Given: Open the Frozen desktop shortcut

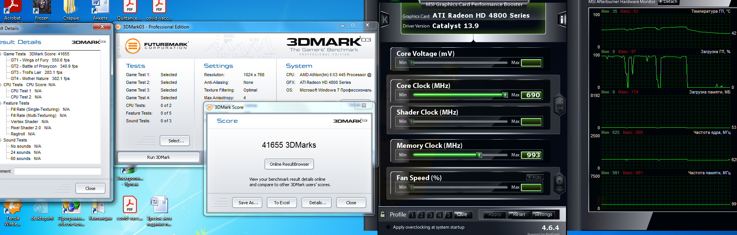Looking at the screenshot, I should coord(42,10).
